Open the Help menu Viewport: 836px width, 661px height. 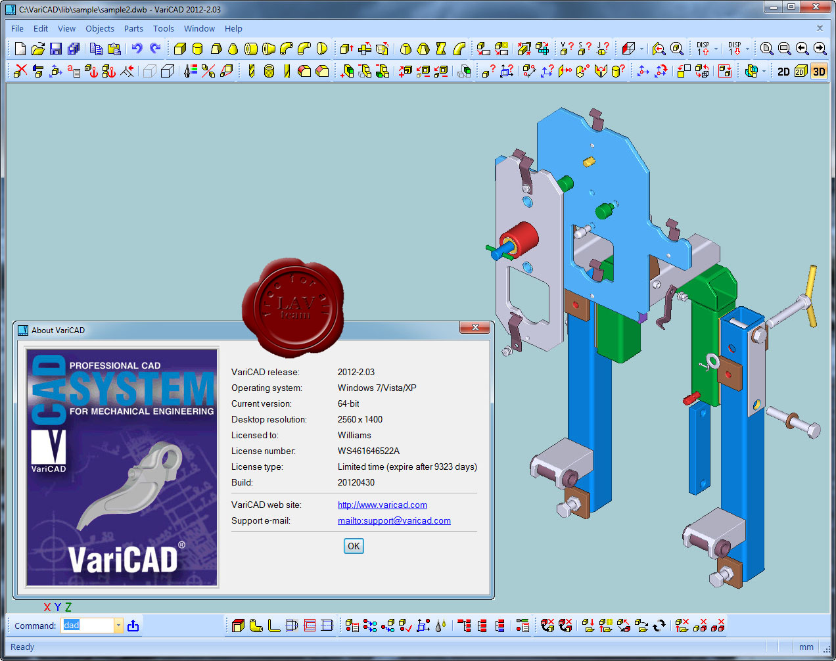pos(233,28)
